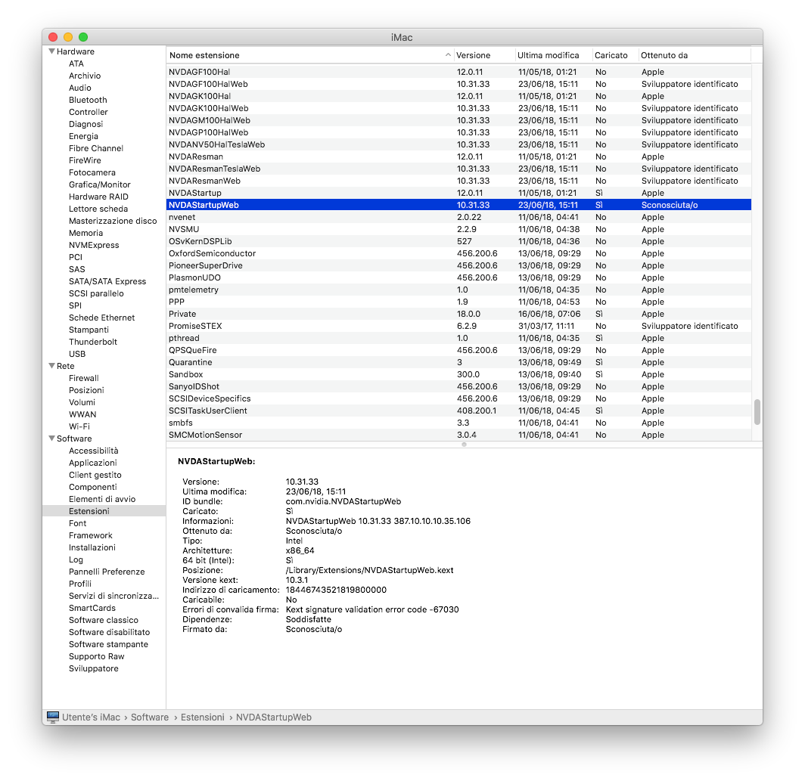Select NVMExpress in the sidebar
Viewport: 805px width, 781px height.
(94, 245)
